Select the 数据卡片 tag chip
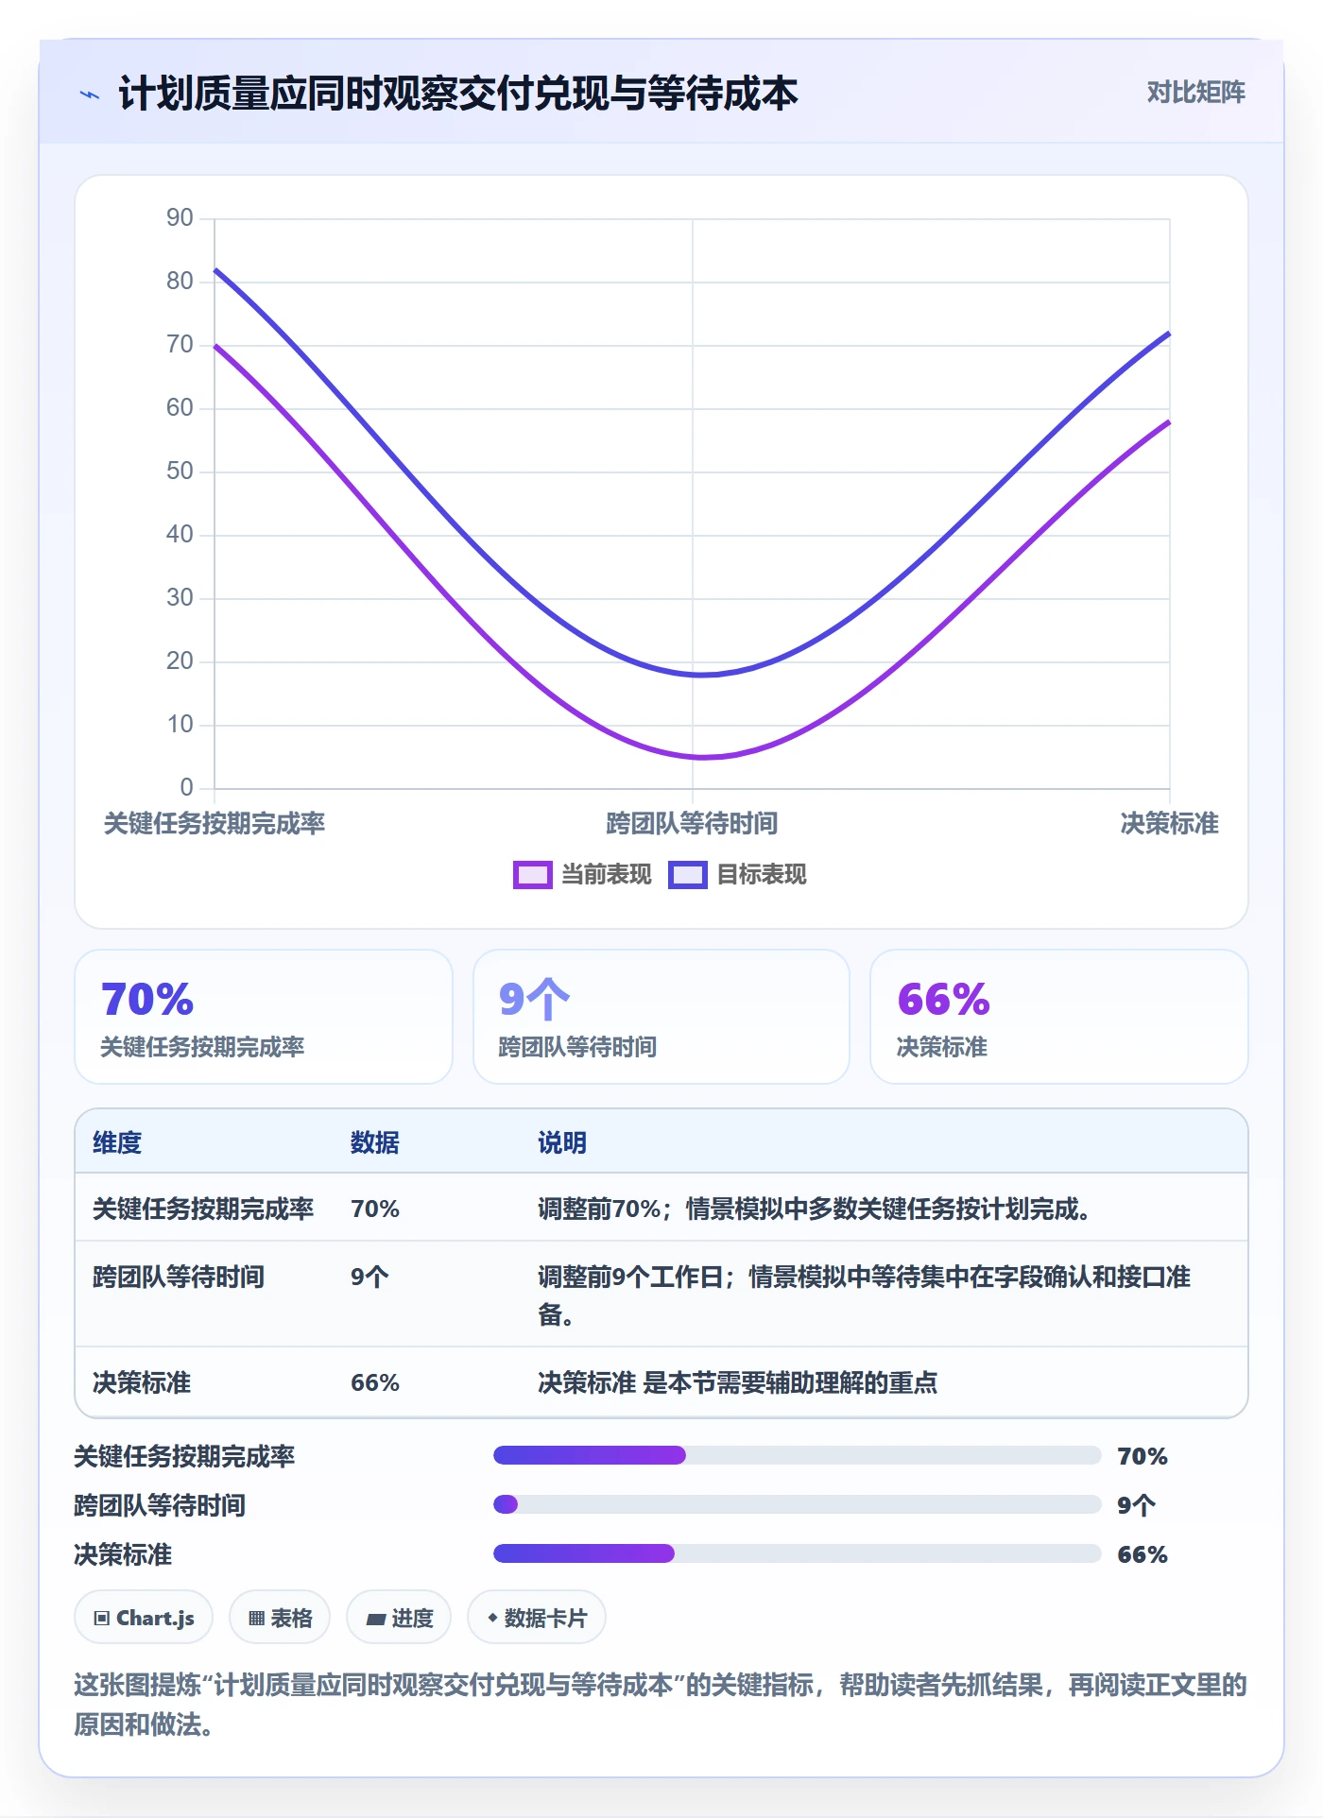 (x=537, y=1618)
